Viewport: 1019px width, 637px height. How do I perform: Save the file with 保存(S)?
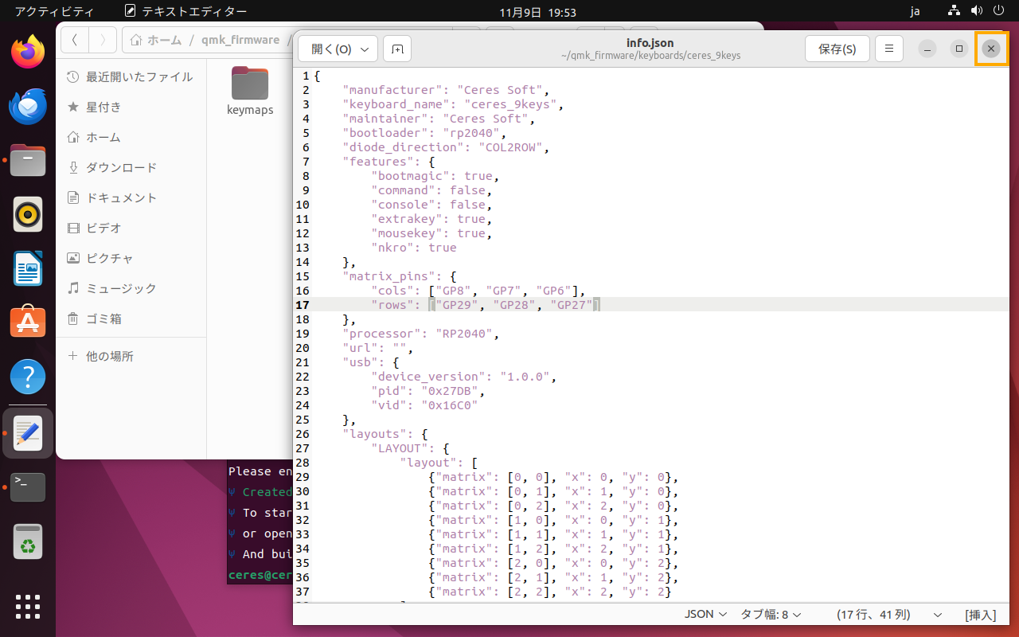(x=837, y=49)
